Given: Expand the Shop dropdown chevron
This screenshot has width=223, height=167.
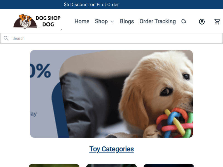Looking at the screenshot, I should click(112, 22).
